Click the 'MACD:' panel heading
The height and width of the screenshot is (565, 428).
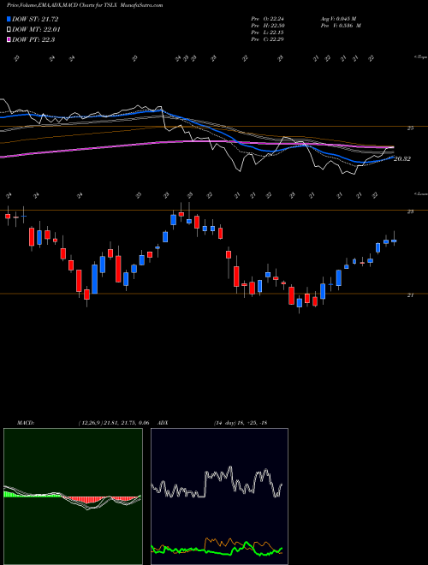coord(26,423)
